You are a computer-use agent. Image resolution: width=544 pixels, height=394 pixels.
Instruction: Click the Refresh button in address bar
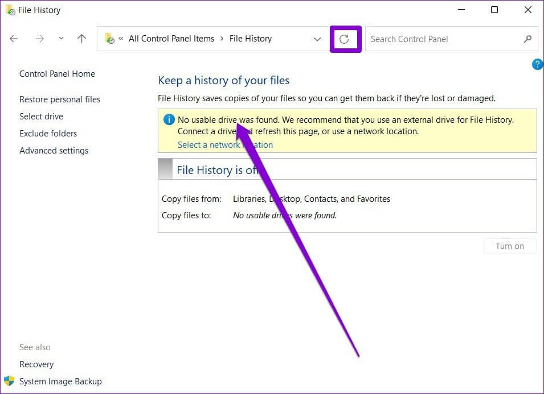point(344,39)
